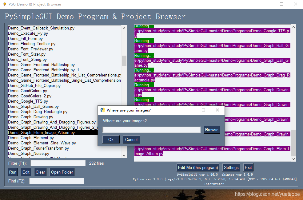Select Demo_Font_String.py
Viewport: 303px width, 200px height.
[x=65, y=60]
